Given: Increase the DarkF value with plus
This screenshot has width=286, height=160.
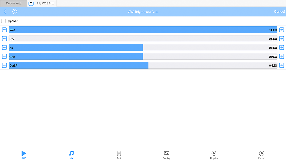Looking at the screenshot, I should pyautogui.click(x=282, y=66).
